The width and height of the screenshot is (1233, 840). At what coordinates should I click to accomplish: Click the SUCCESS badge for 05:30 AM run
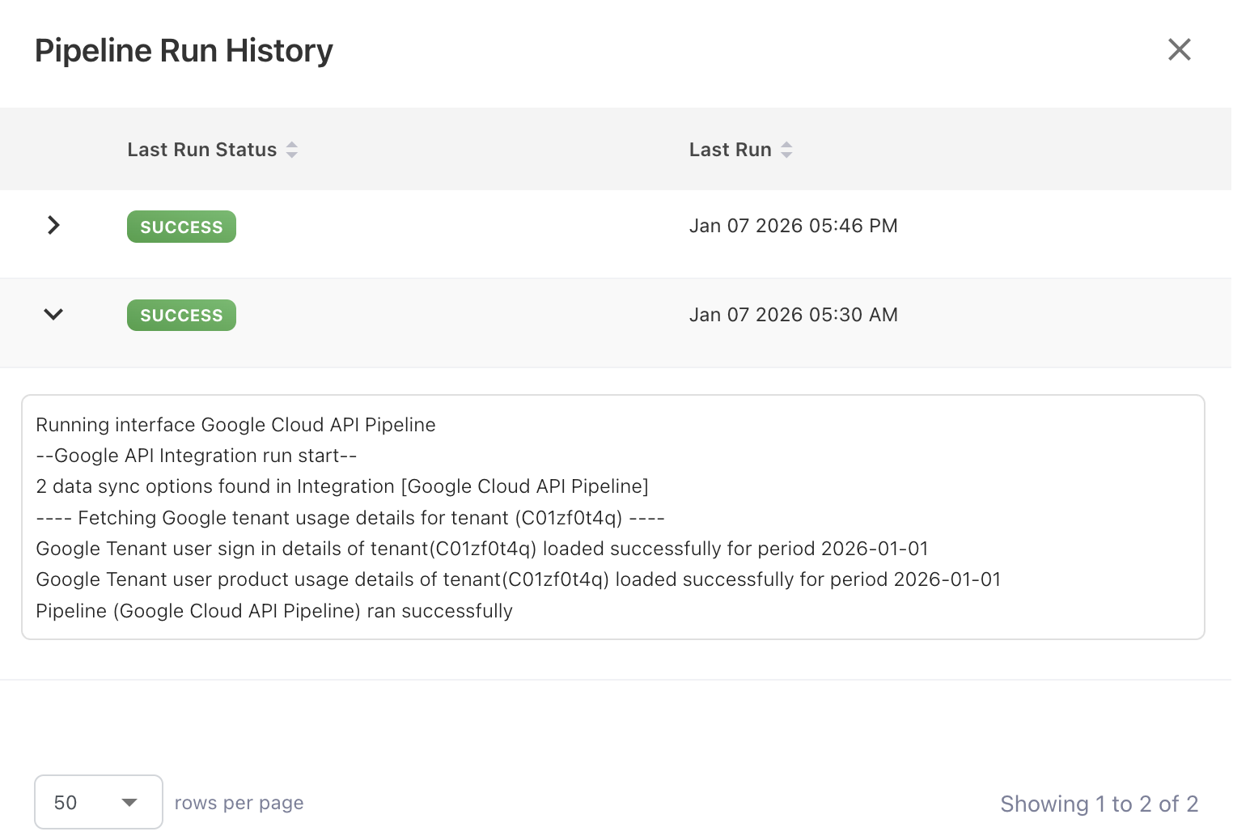coord(181,316)
